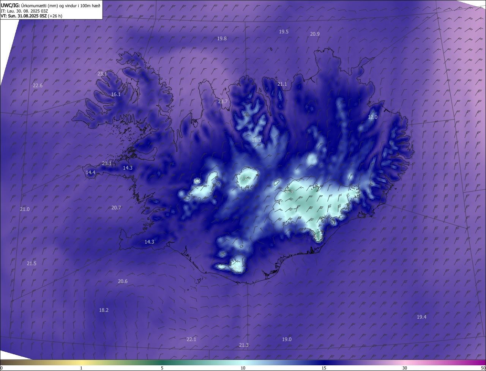The height and width of the screenshot is (371, 486).
Task: Select the 23.7 value label
Action: point(222,102)
